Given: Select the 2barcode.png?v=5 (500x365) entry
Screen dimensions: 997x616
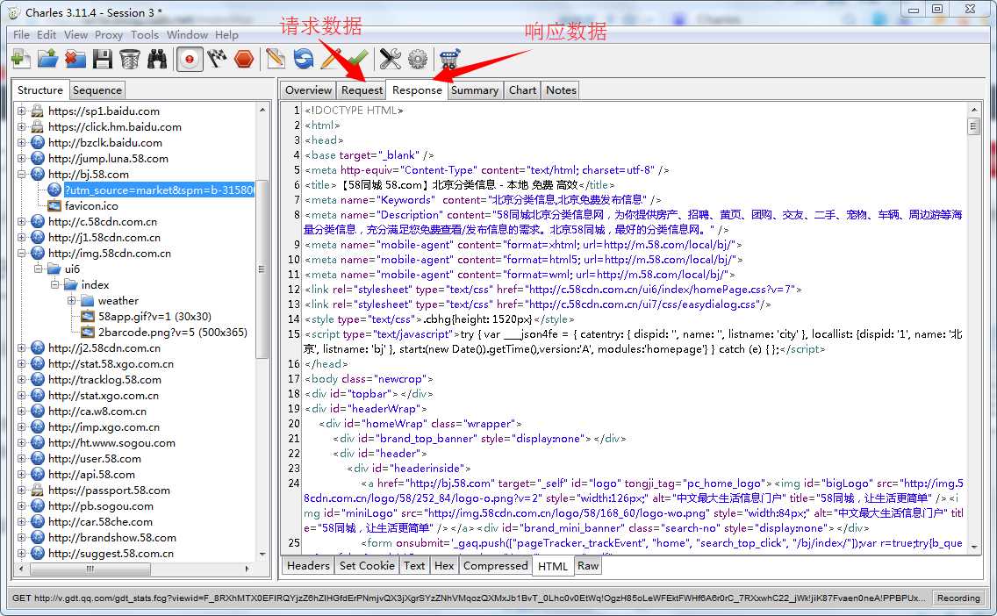Looking at the screenshot, I should tap(172, 332).
